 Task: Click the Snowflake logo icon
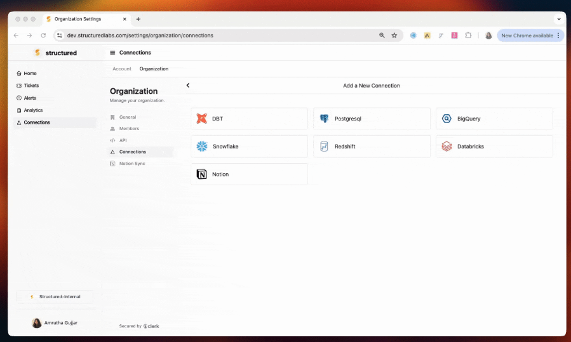202,147
